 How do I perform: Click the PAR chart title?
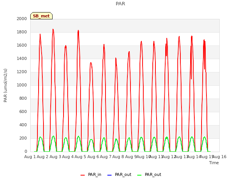pyautogui.click(x=120, y=4)
